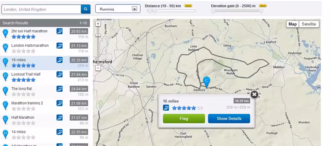
Task: Click five-star rating of 2hr run Half marathon
Action: 23,37
